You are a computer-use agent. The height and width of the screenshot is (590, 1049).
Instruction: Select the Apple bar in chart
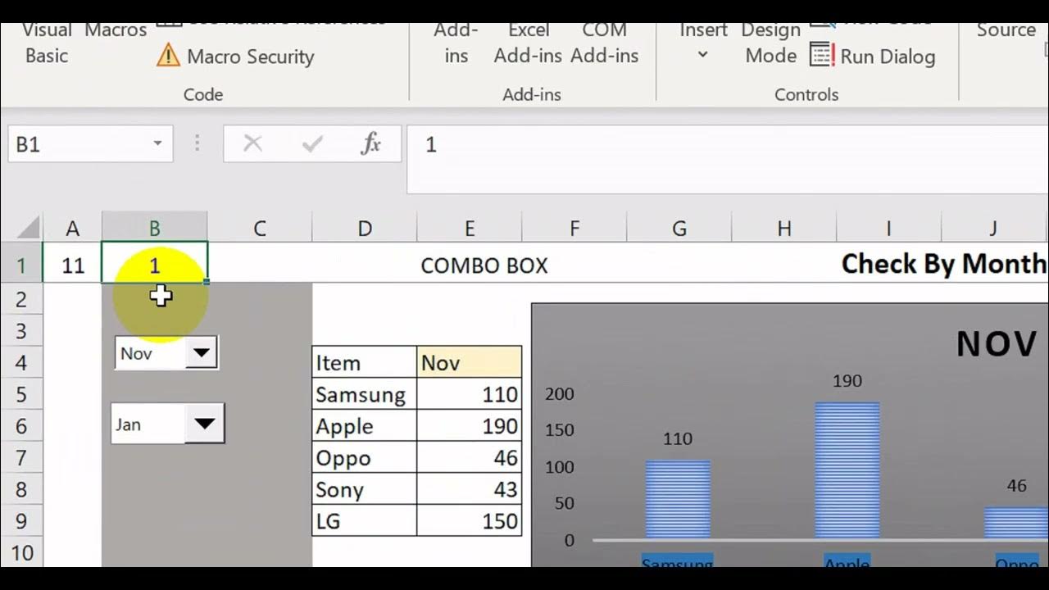click(847, 470)
